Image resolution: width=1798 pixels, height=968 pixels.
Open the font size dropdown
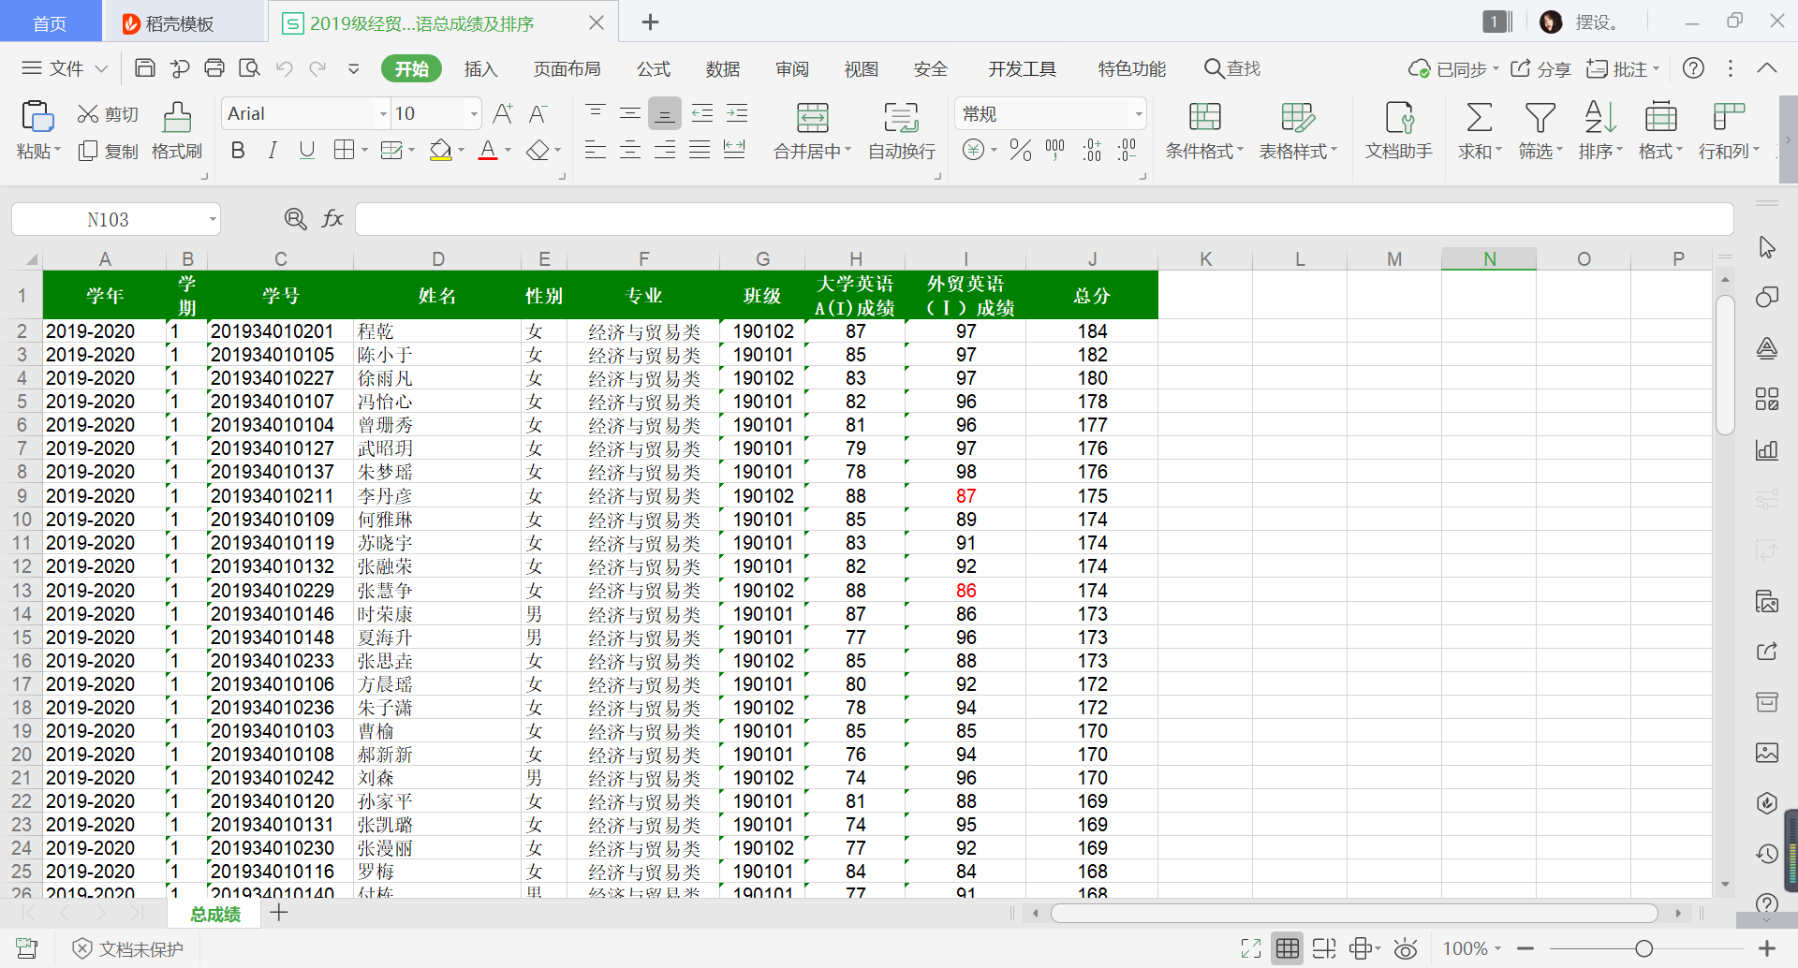pos(474,114)
